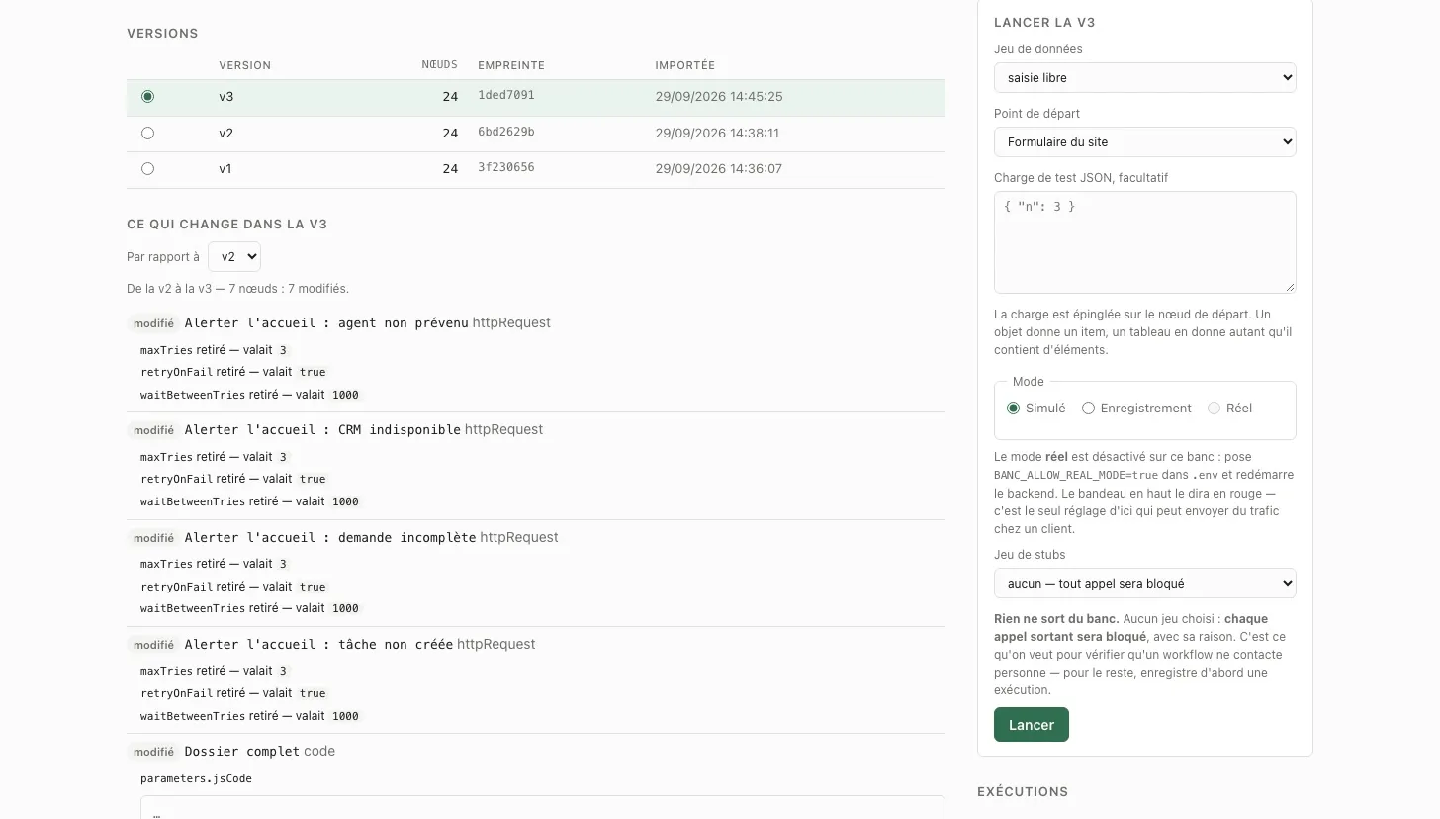Click the 'Dossier complet' node title
1440x819 pixels.
coord(242,751)
